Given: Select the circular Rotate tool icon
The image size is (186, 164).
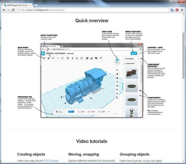Looking at the screenshot, I should tap(82, 58).
